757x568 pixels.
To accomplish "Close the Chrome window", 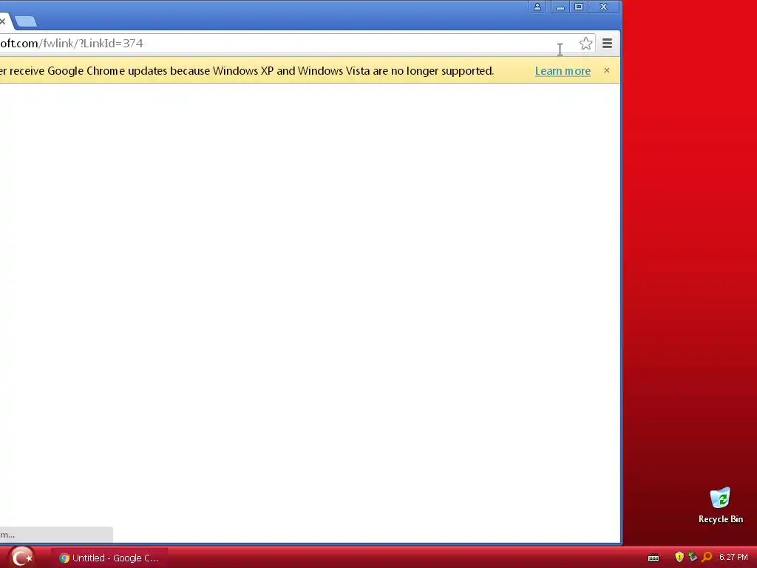I will (603, 7).
